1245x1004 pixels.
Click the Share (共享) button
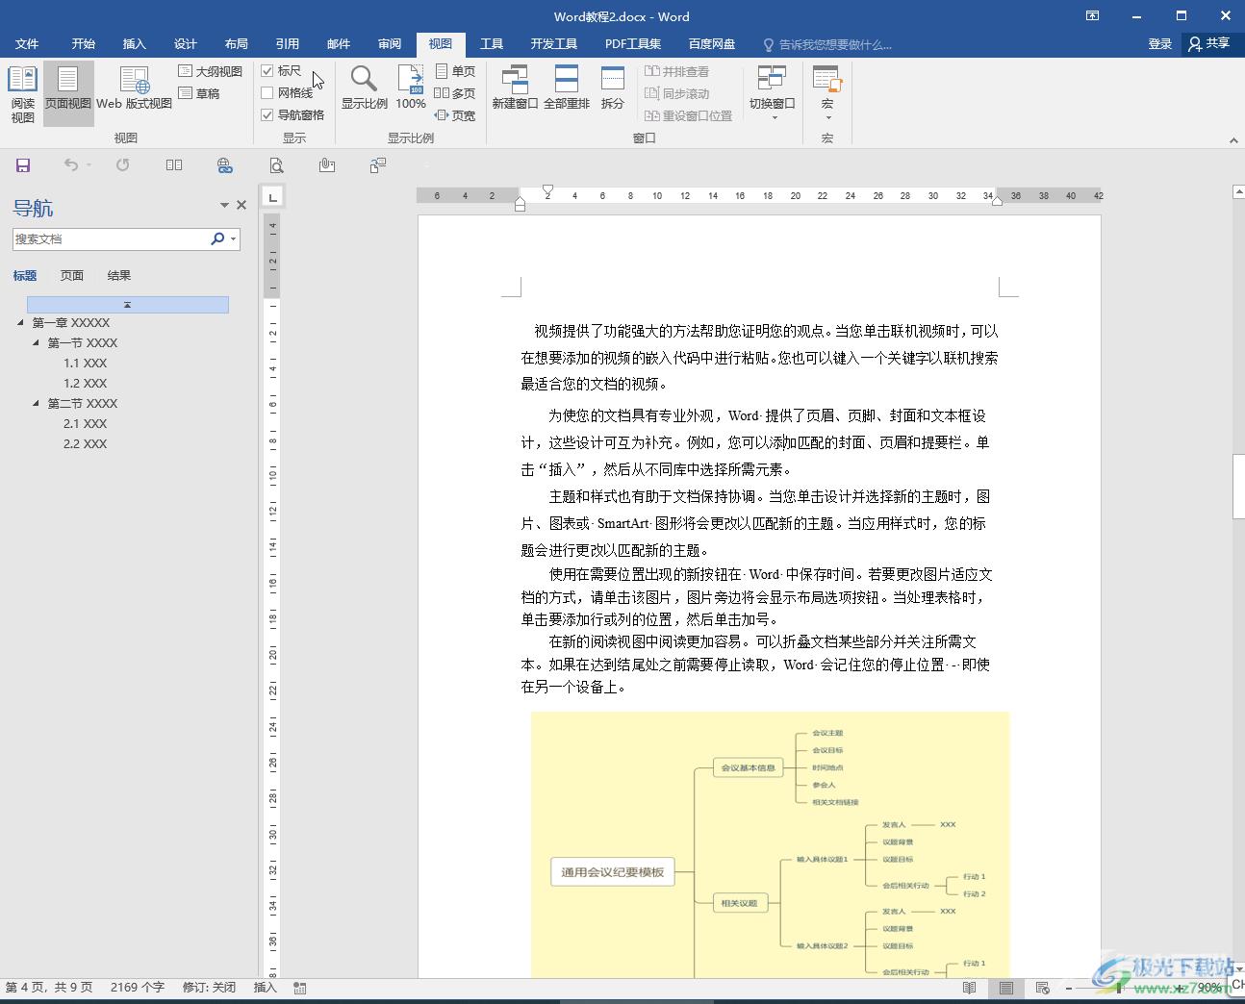point(1209,44)
